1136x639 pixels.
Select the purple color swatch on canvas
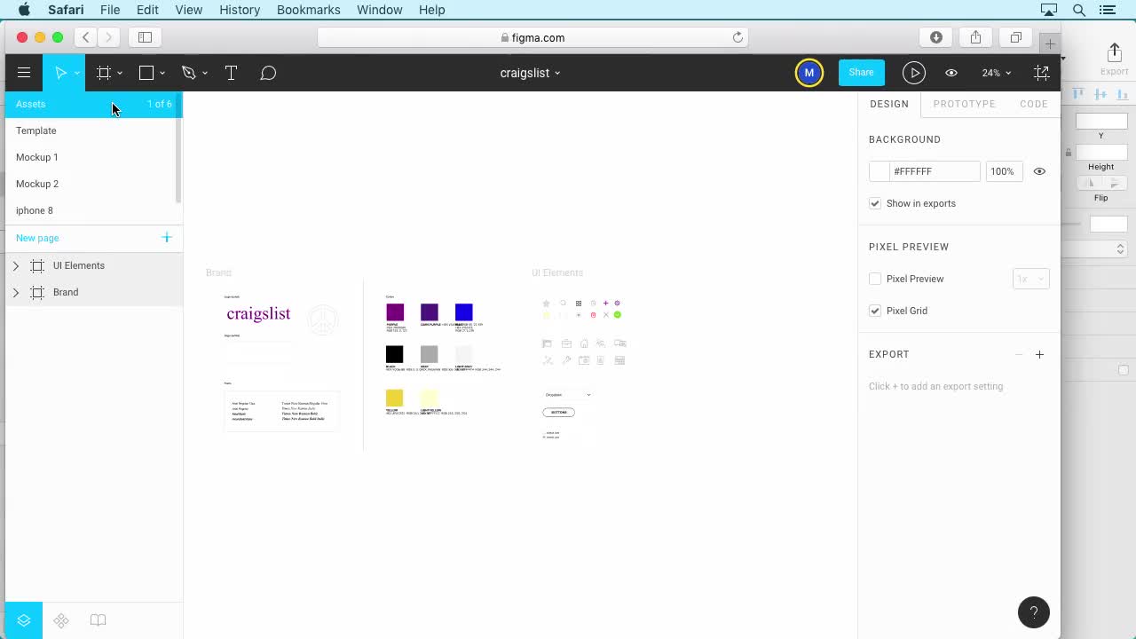pyautogui.click(x=395, y=312)
